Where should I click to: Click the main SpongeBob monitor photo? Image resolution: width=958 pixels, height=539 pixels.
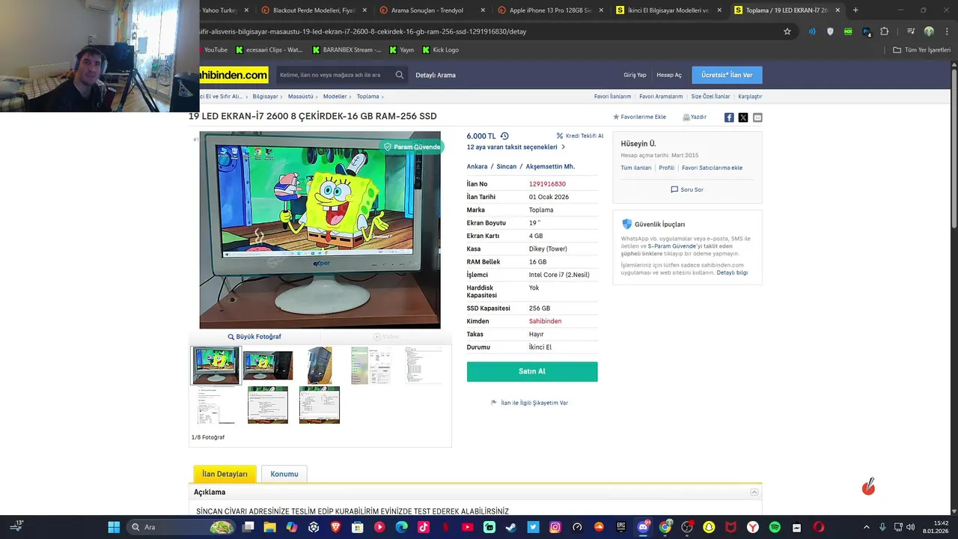pos(320,230)
